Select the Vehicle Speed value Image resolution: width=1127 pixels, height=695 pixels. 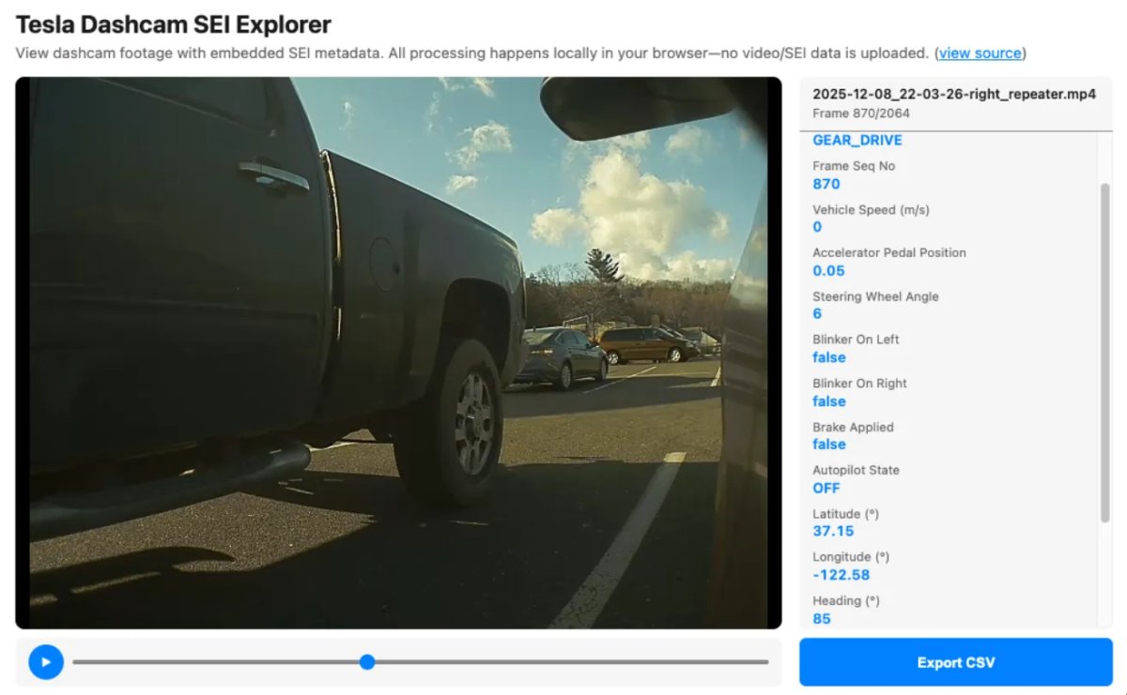pyautogui.click(x=815, y=227)
